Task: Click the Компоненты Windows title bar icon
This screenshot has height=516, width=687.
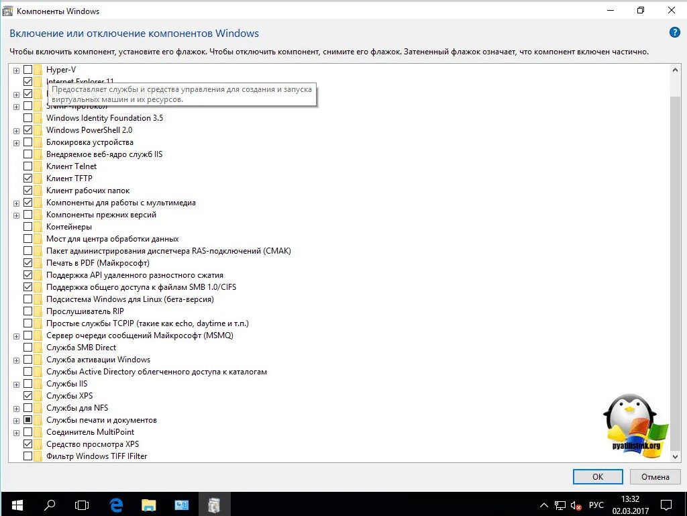Action: pos(8,11)
